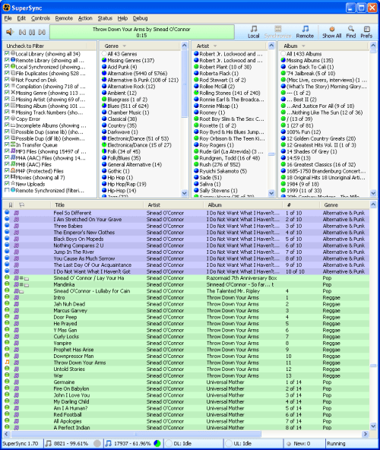380x450 pixels.
Task: Sort tracks by Album column header
Action: (x=242, y=205)
